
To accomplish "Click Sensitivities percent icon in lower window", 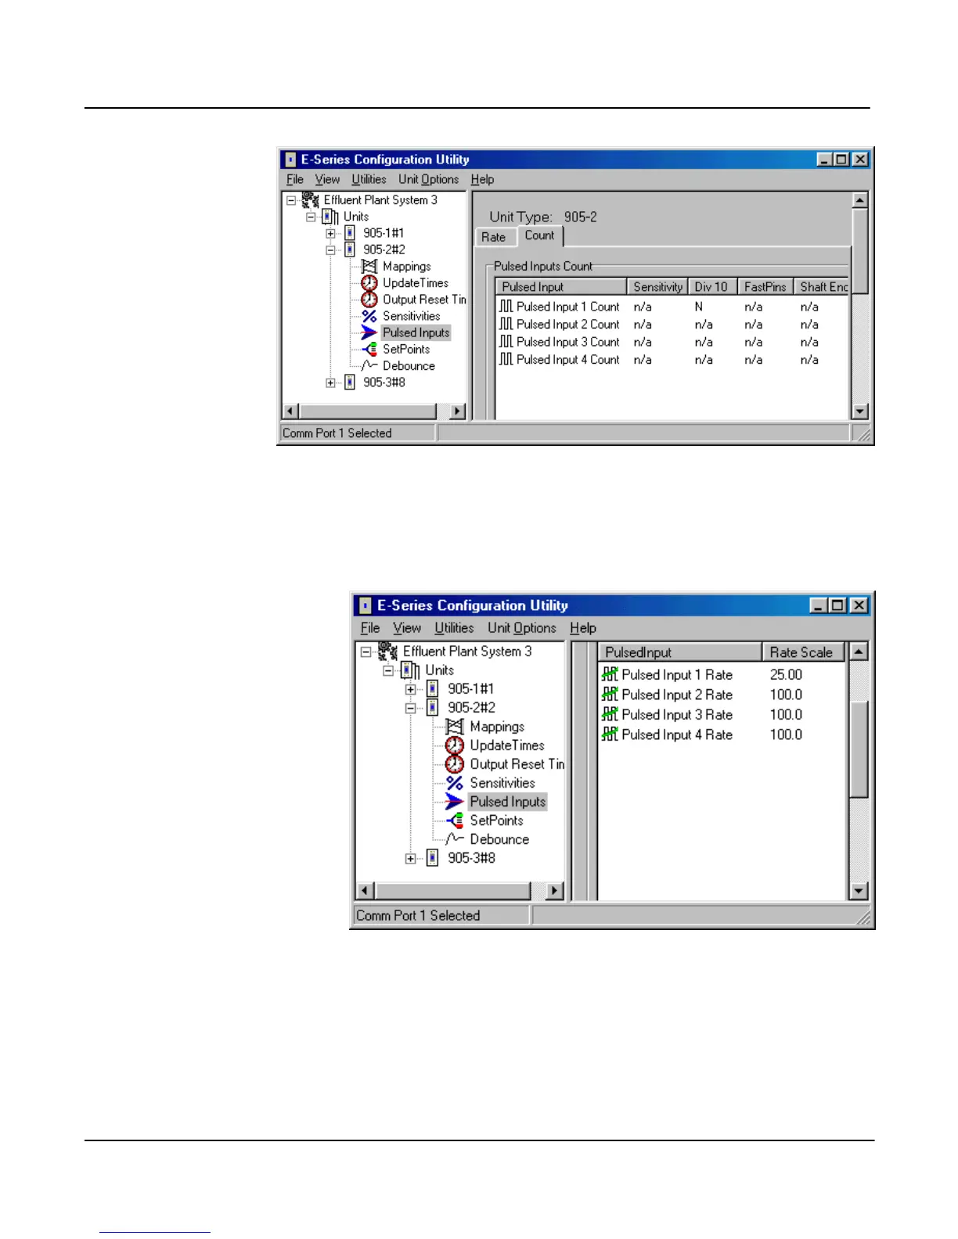I will tap(455, 783).
